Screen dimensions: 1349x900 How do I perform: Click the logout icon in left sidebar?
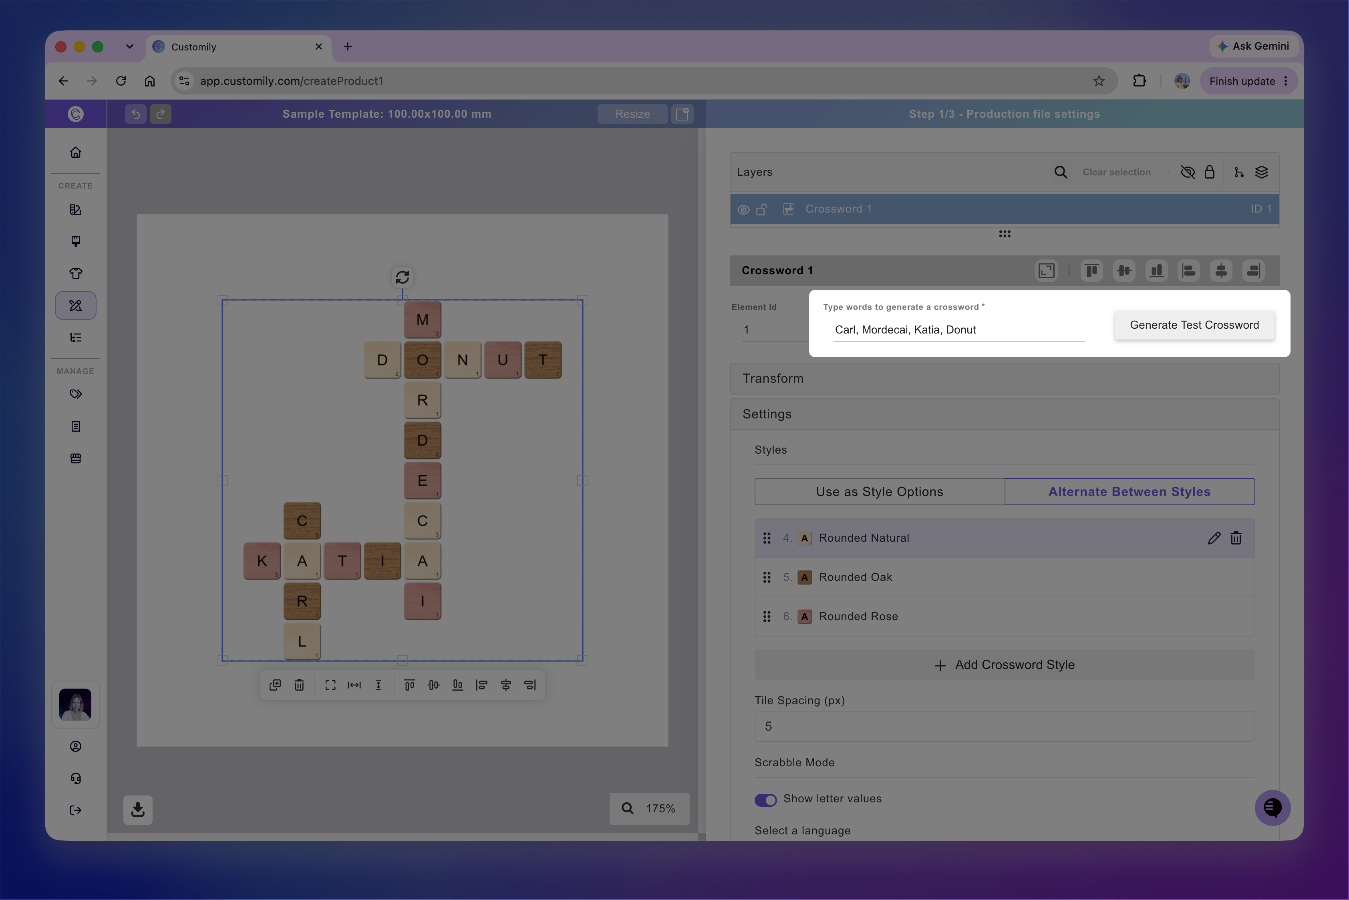coord(75,810)
